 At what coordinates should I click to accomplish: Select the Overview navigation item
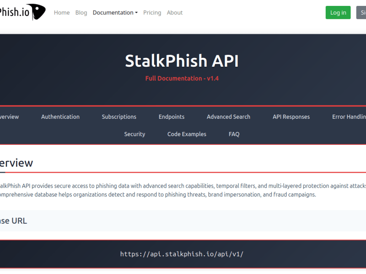point(9,116)
